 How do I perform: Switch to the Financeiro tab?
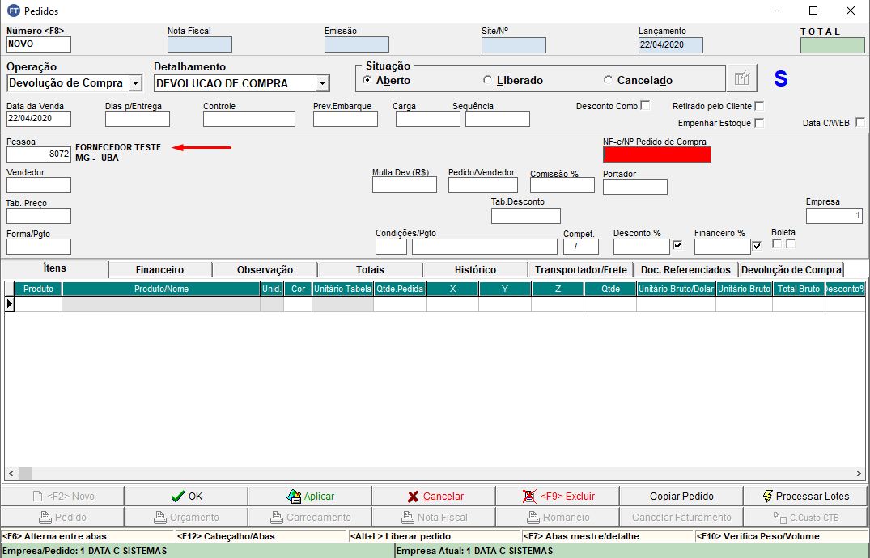[159, 269]
